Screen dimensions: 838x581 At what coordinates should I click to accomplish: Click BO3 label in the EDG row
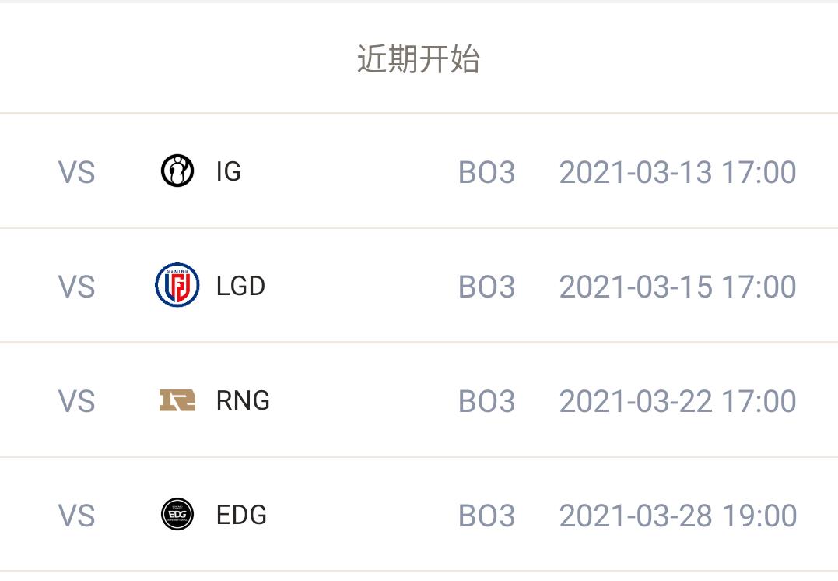click(487, 516)
